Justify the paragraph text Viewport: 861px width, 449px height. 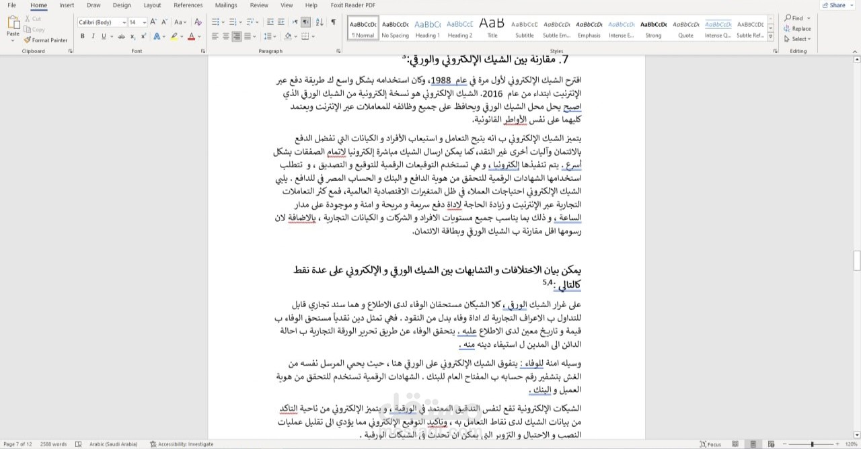tap(248, 36)
